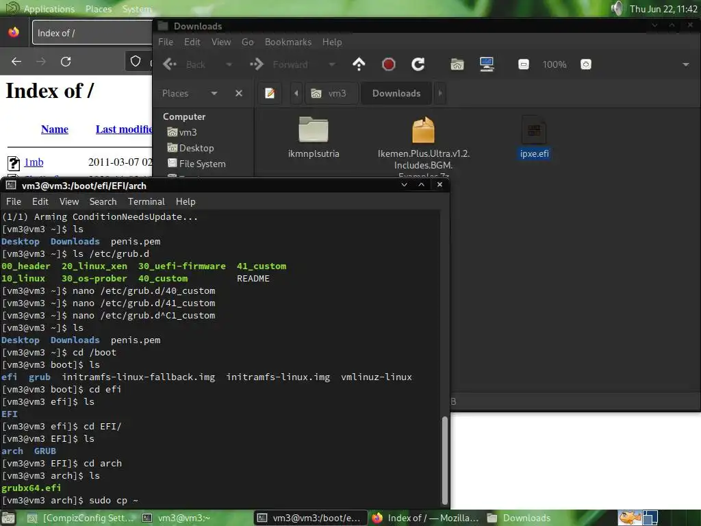Click the Downloads path button
The width and height of the screenshot is (701, 526).
click(x=396, y=93)
